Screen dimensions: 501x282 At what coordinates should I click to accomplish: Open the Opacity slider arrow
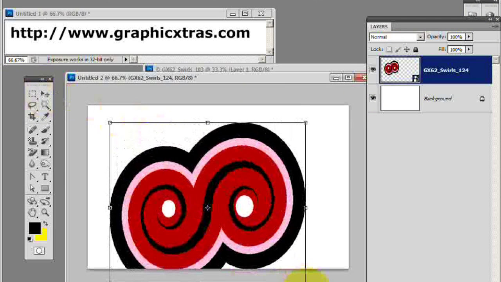(x=469, y=37)
